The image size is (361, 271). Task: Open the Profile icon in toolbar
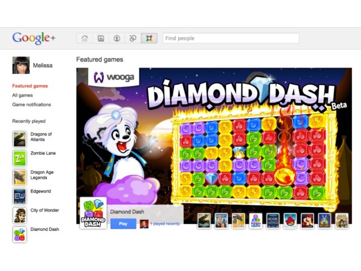pyautogui.click(x=117, y=38)
